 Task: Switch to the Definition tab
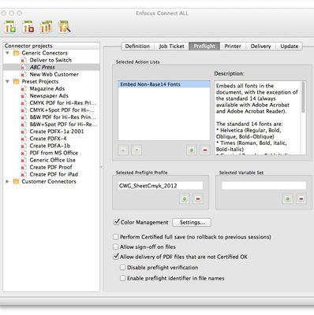click(x=137, y=46)
